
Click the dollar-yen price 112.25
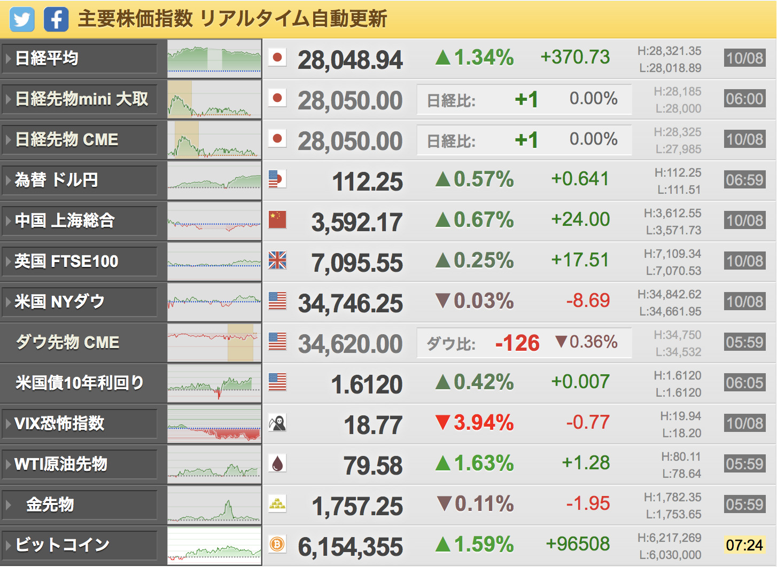pos(368,182)
